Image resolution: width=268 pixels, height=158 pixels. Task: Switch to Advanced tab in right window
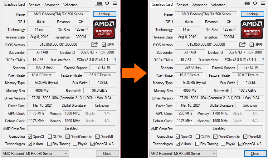click(200, 5)
